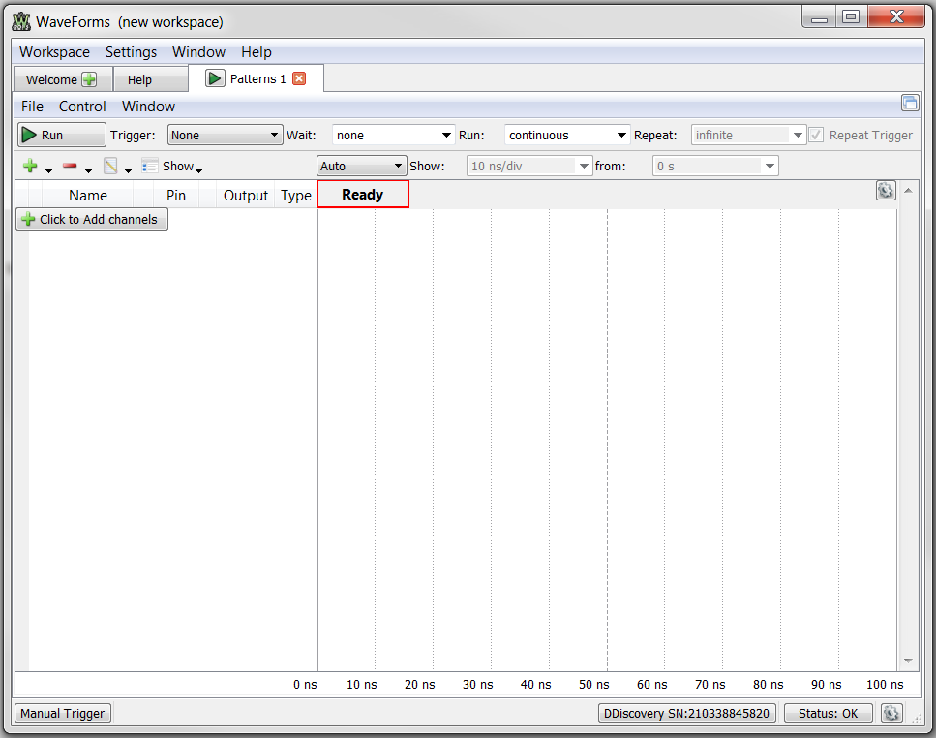Click the gear icon in the status bar
The width and height of the screenshot is (936, 738).
[x=891, y=713]
